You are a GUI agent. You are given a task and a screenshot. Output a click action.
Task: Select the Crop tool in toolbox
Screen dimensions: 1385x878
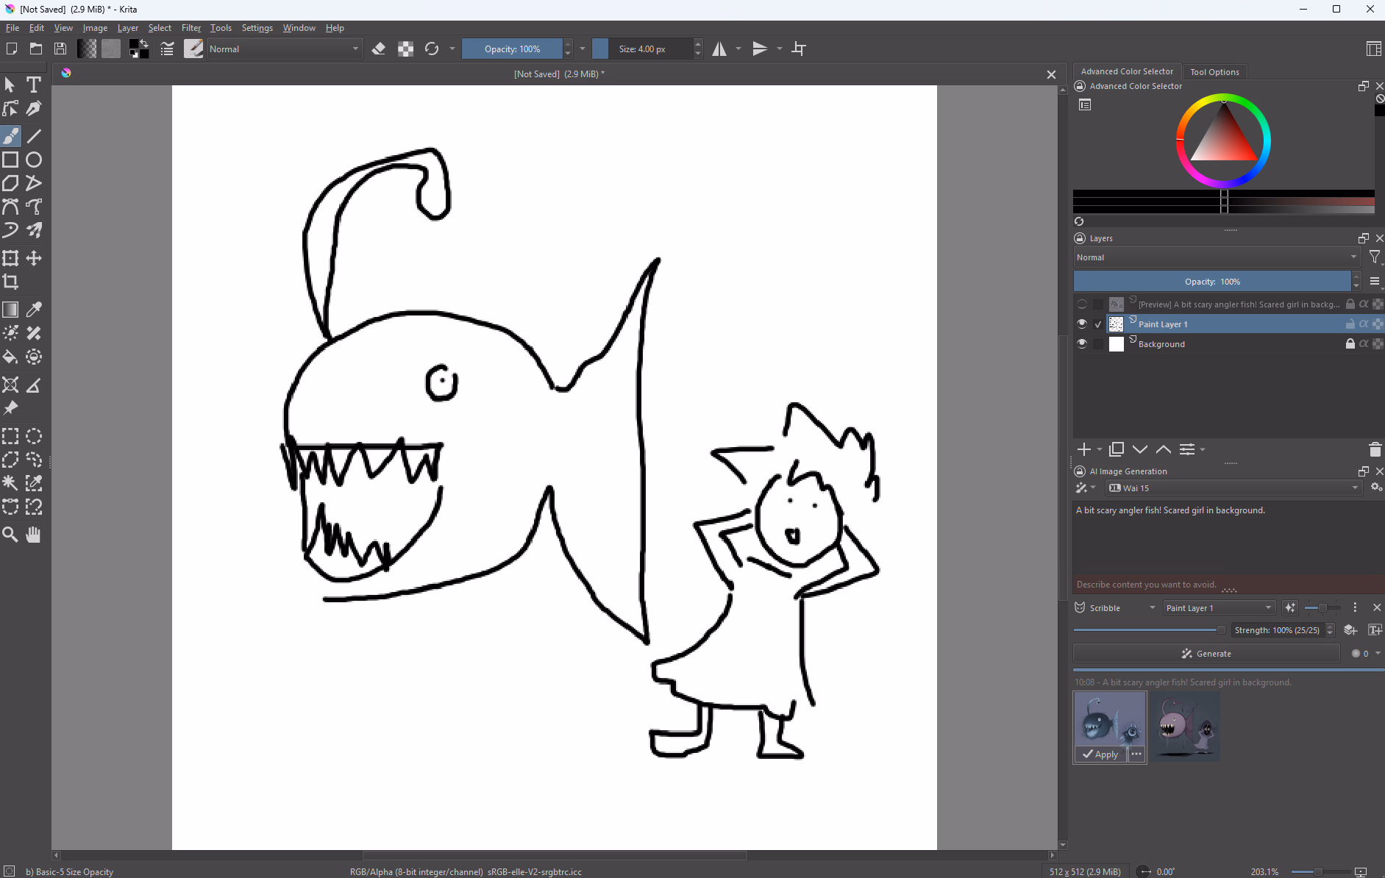click(x=10, y=282)
